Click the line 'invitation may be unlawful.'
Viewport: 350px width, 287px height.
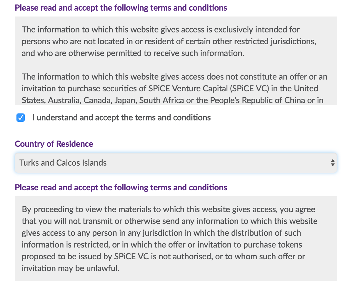[x=71, y=268]
